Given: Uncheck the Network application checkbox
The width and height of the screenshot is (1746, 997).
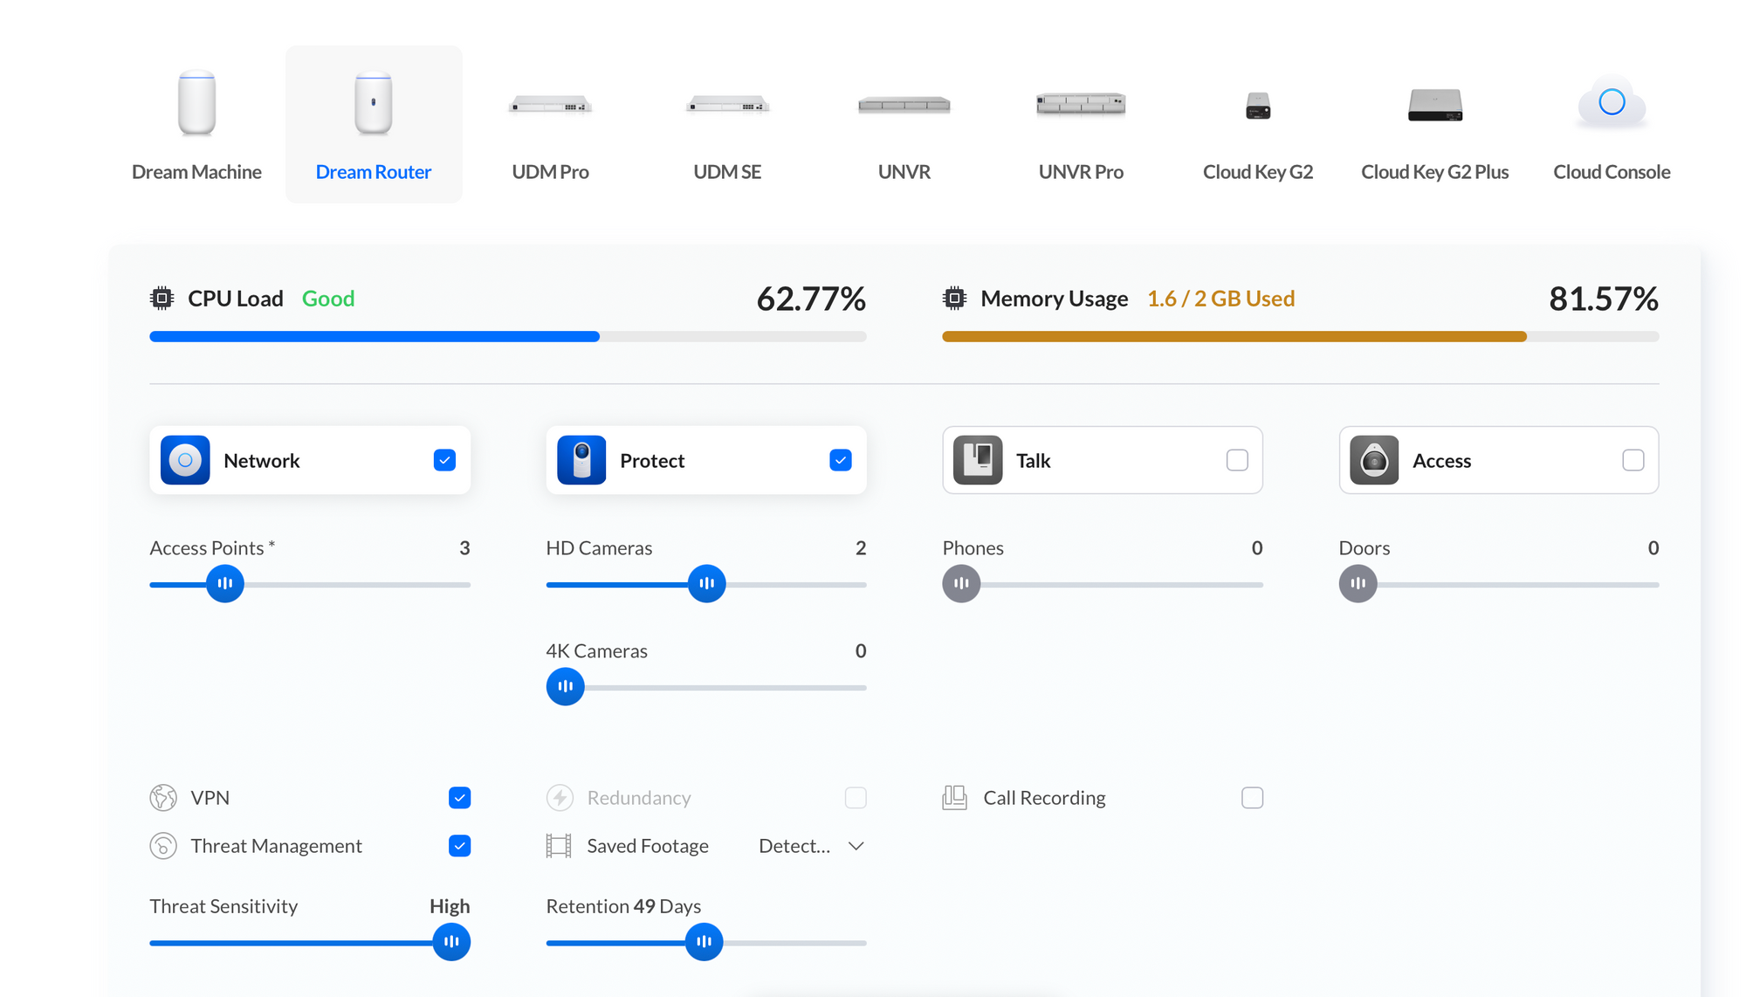Looking at the screenshot, I should click(x=444, y=460).
